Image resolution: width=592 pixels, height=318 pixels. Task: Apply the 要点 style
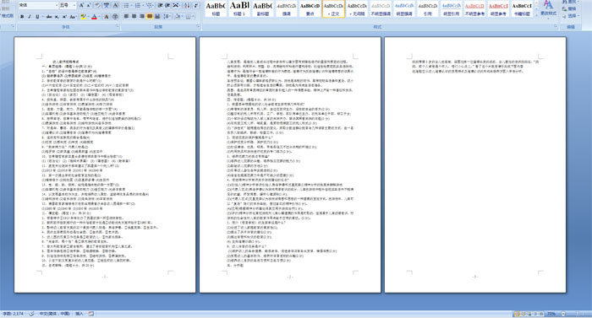click(x=310, y=8)
